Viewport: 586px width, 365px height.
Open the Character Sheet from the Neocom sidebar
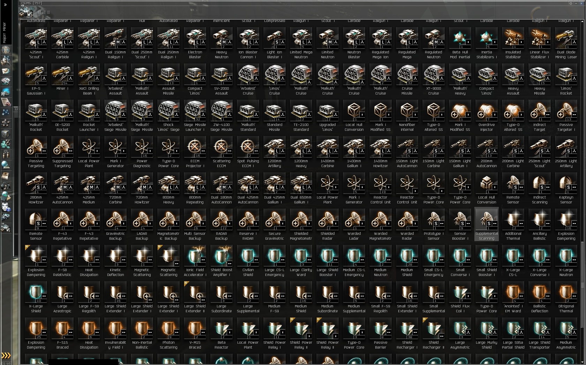6,50
